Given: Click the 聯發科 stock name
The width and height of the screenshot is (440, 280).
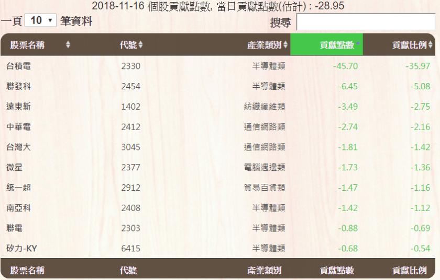Looking at the screenshot, I should click(x=18, y=86).
